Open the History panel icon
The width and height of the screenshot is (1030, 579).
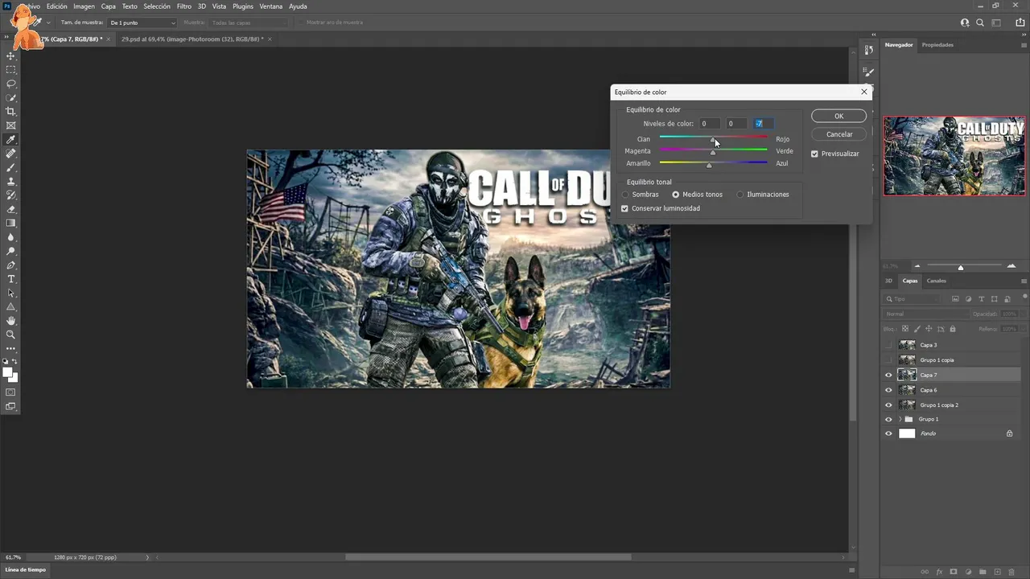(869, 50)
